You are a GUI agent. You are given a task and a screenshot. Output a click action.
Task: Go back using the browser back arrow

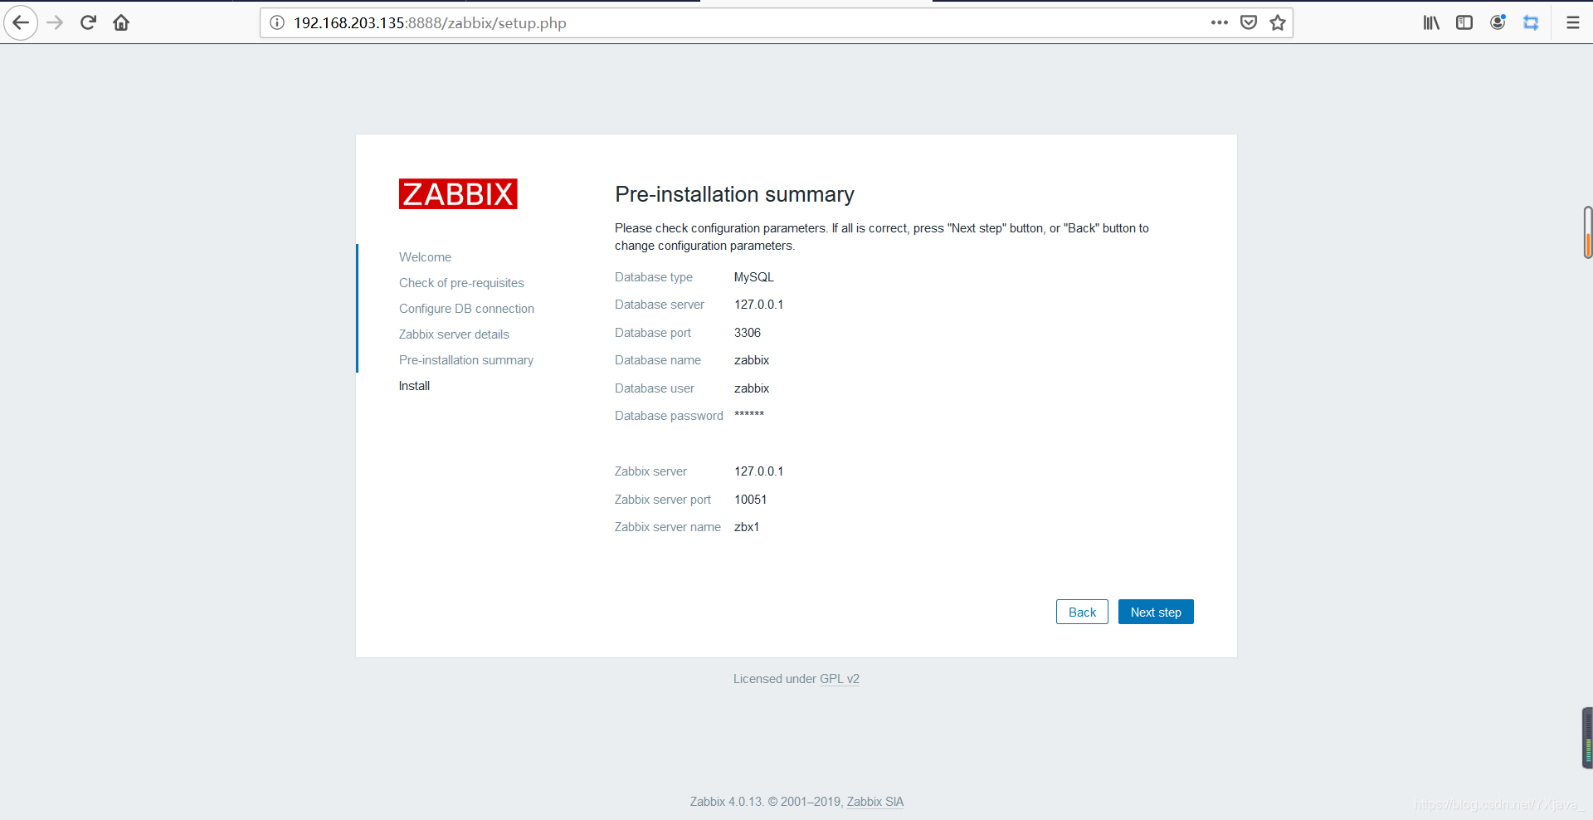click(21, 22)
